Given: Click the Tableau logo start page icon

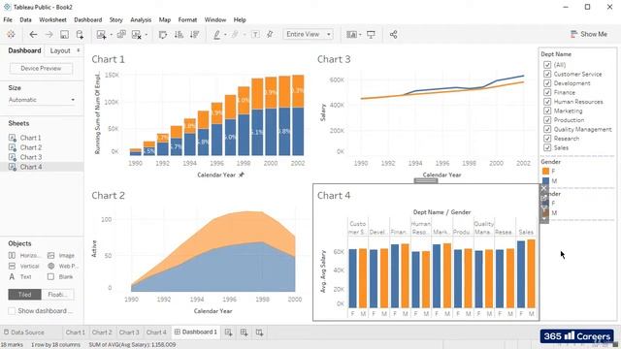Looking at the screenshot, I should [x=11, y=35].
